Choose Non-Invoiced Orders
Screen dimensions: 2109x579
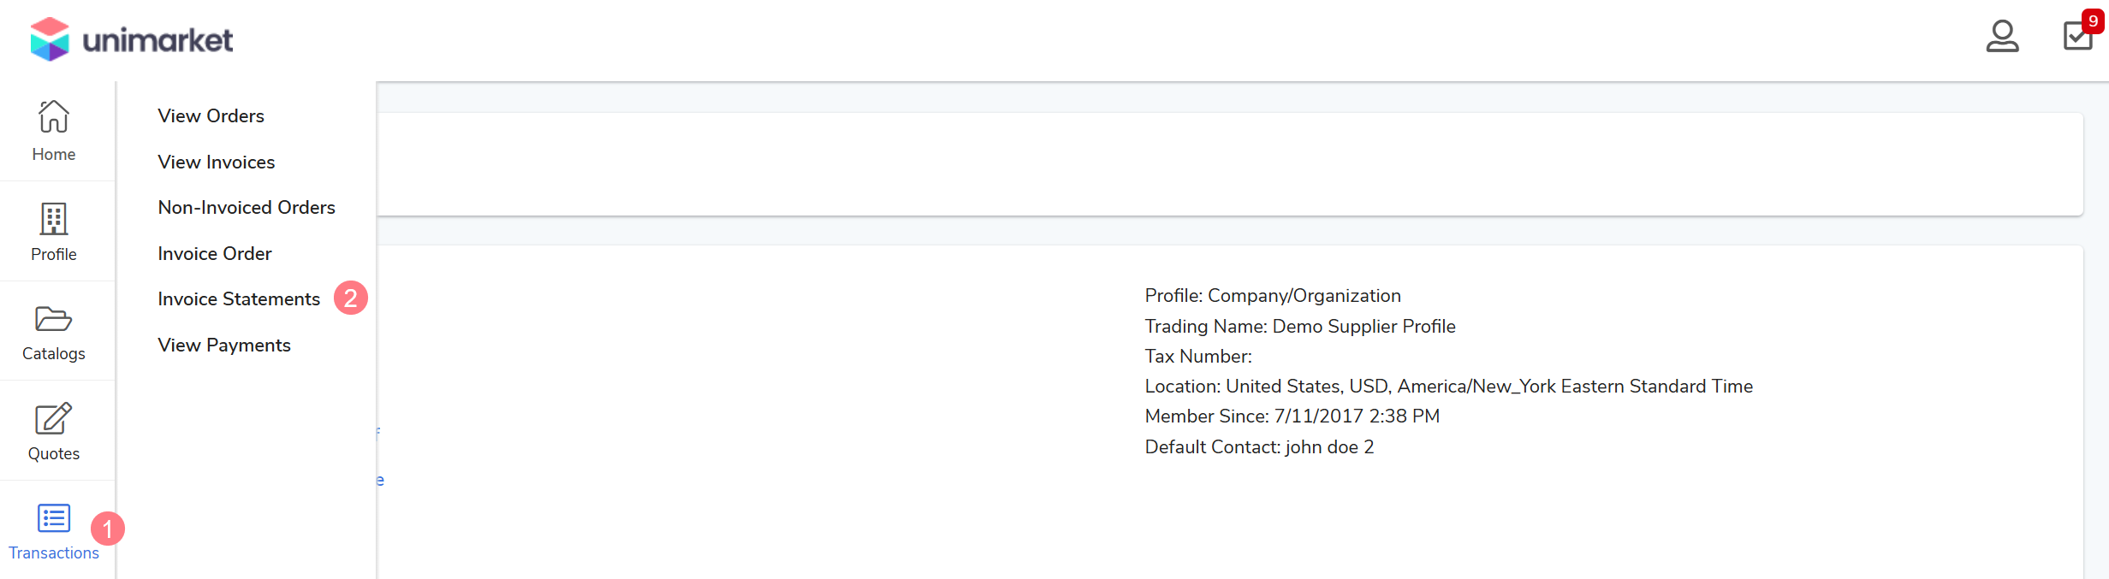[x=247, y=207]
